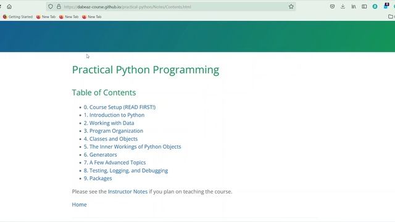Open the tracking protection shield icon
Screen dimensions: 395x222
[x=51, y=7]
